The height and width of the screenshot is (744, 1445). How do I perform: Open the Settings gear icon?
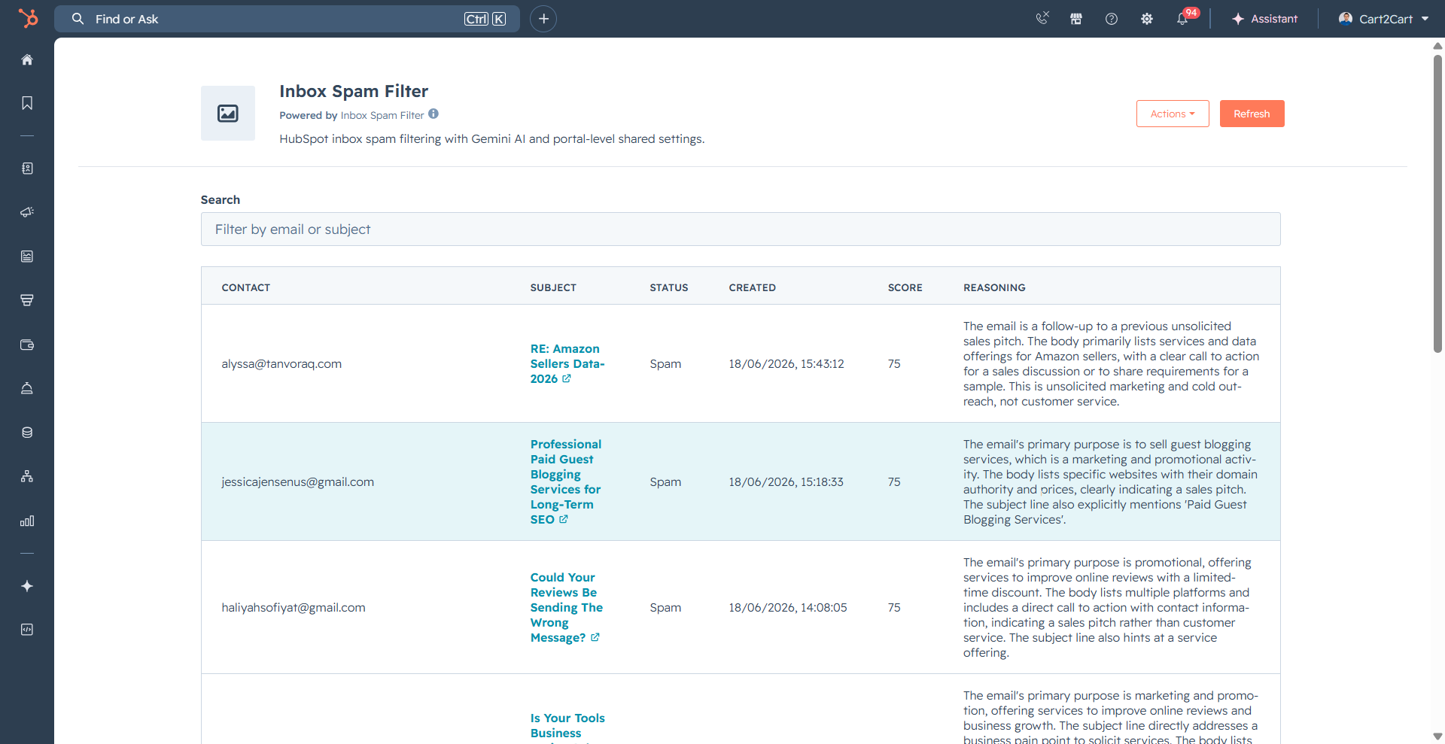1147,19
